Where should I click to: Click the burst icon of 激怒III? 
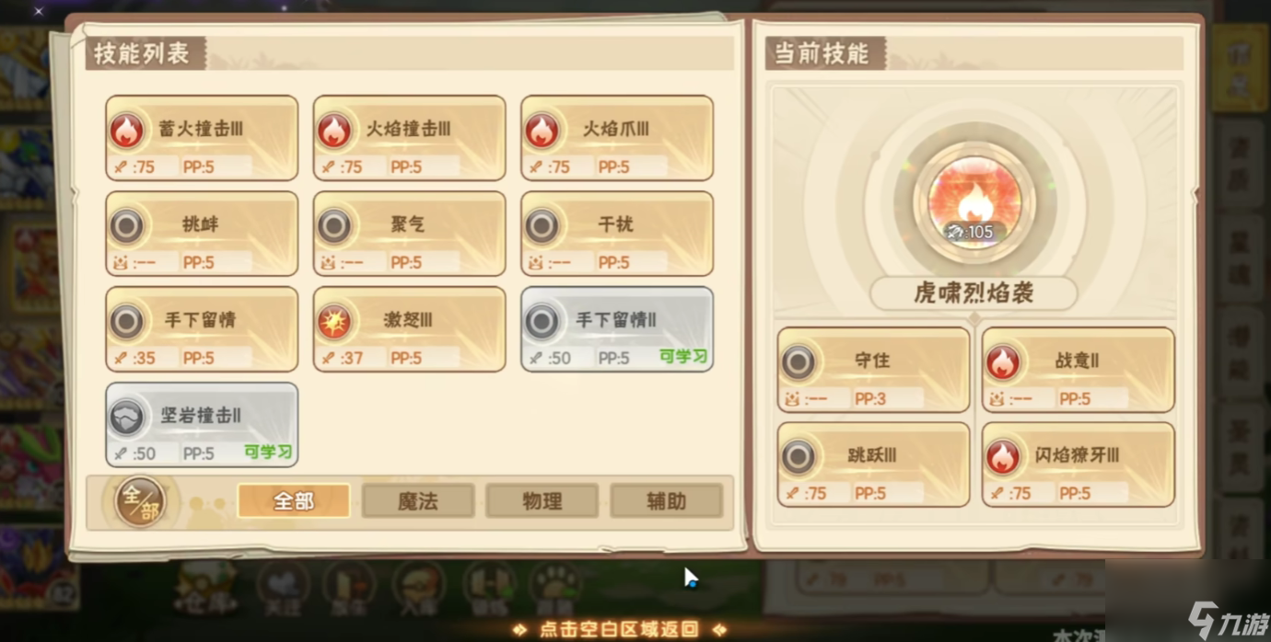click(334, 322)
